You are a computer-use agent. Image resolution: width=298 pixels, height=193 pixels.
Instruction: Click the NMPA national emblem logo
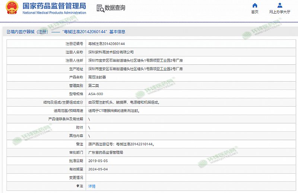(x=11, y=9)
